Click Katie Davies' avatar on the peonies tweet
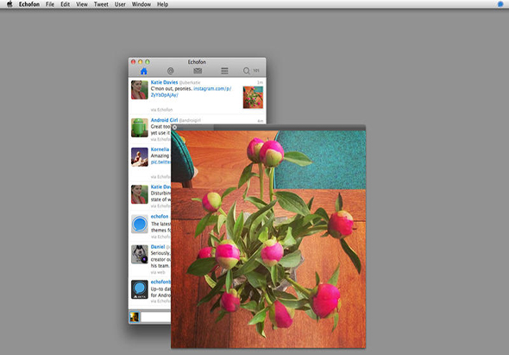The image size is (509, 355). [140, 90]
